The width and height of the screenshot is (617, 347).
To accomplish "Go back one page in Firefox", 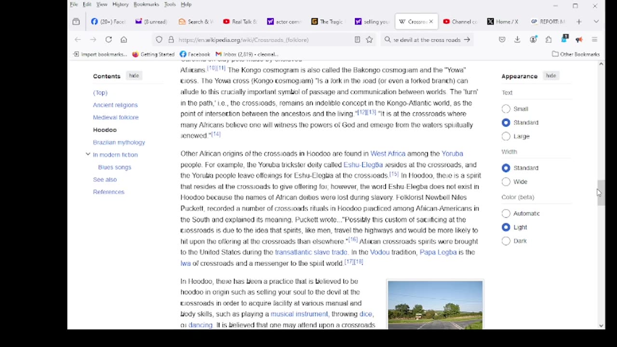I will [78, 40].
